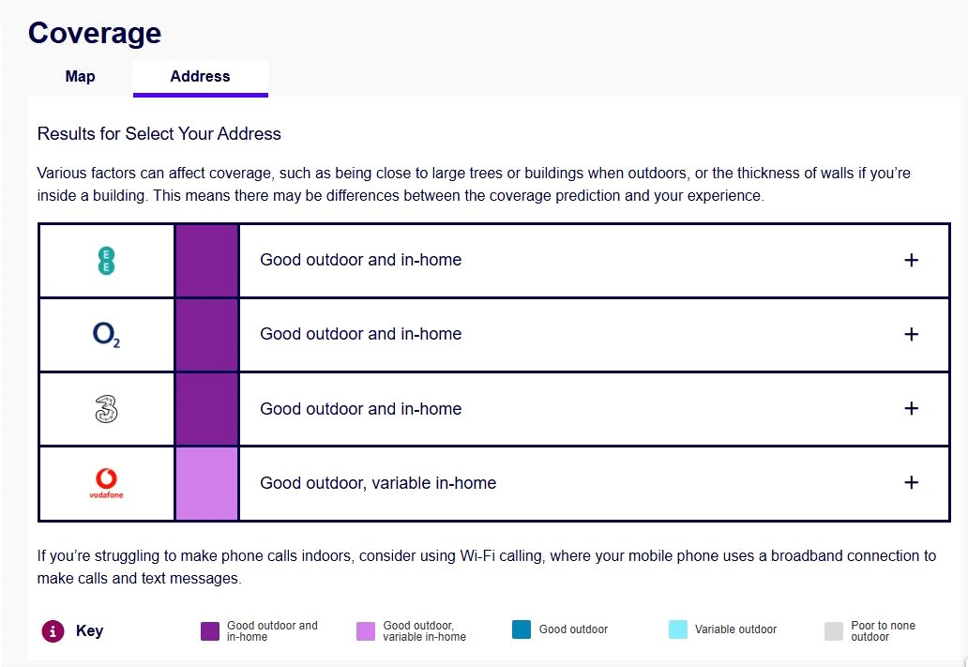
Task: Click Vodafone's light purple coverage swatch
Action: click(206, 483)
